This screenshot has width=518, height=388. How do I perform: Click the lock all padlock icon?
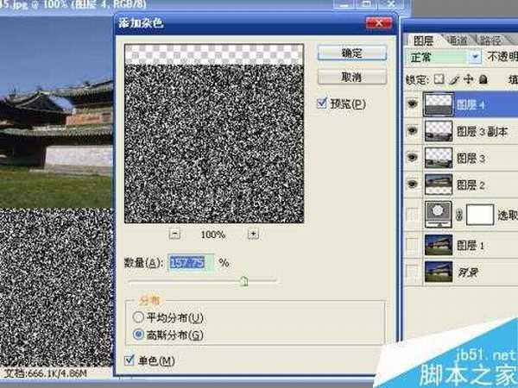[482, 79]
